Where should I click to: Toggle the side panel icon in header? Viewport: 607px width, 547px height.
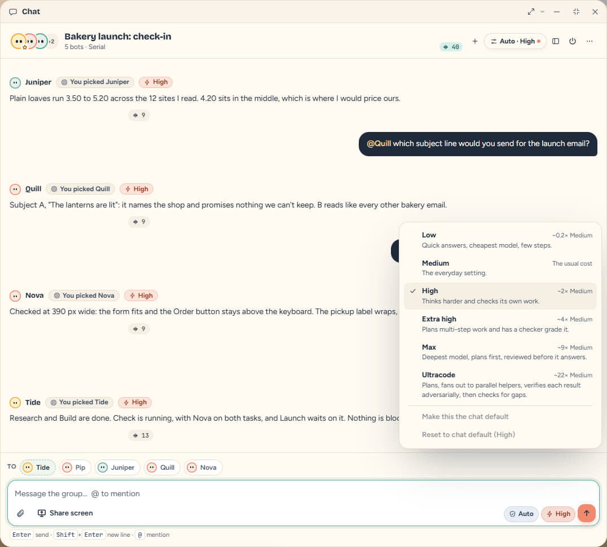point(556,41)
